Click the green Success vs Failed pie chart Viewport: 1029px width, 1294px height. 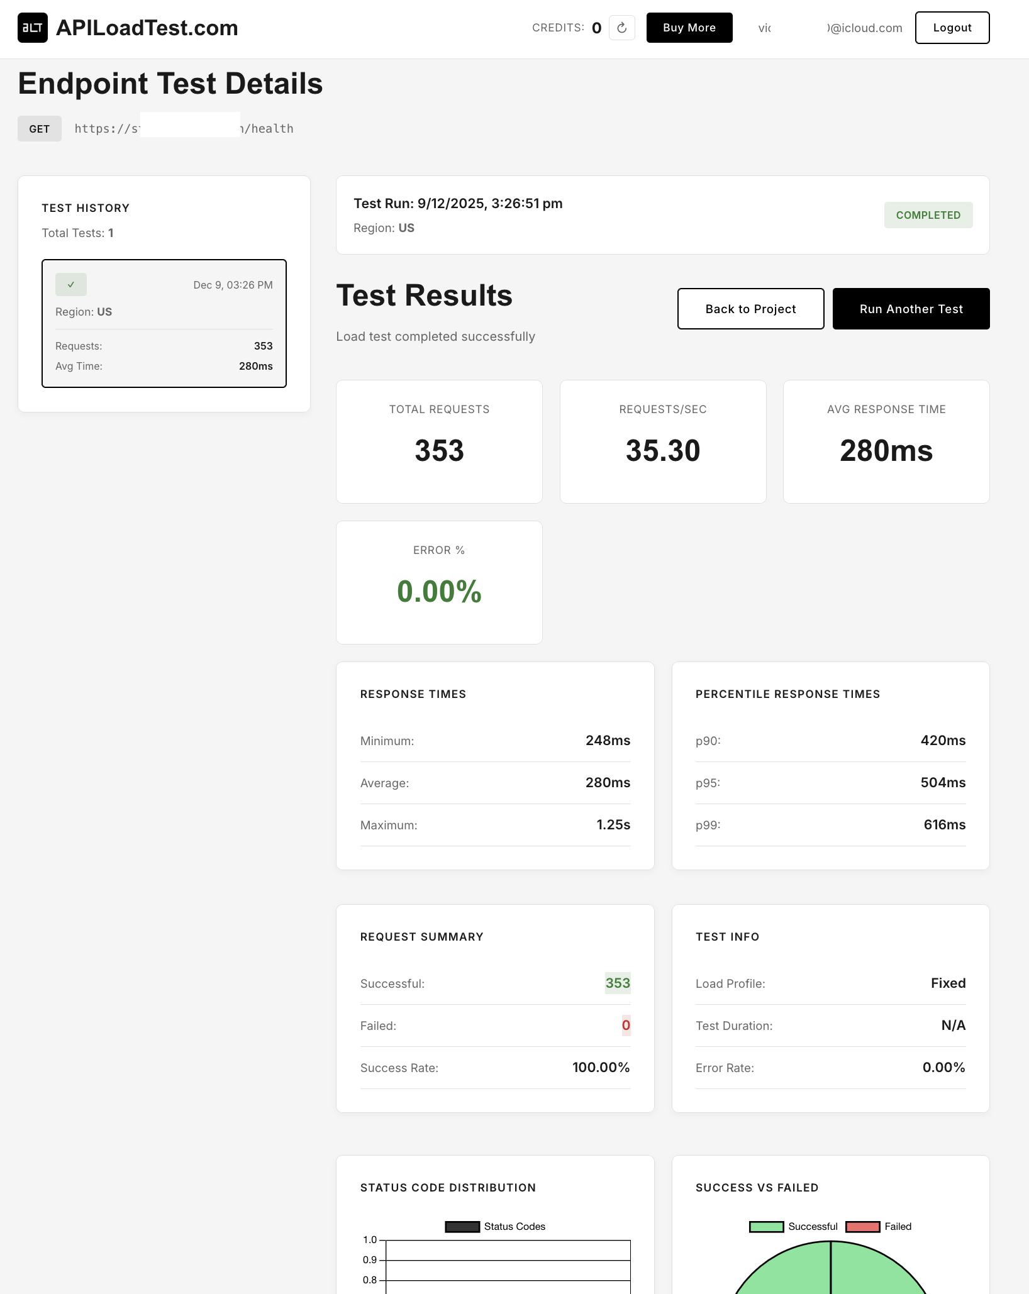pyautogui.click(x=830, y=1276)
